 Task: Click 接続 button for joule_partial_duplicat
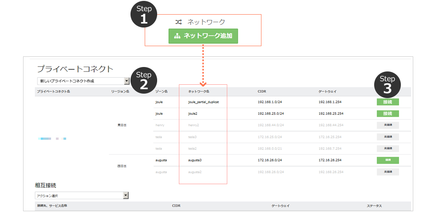click(x=388, y=102)
